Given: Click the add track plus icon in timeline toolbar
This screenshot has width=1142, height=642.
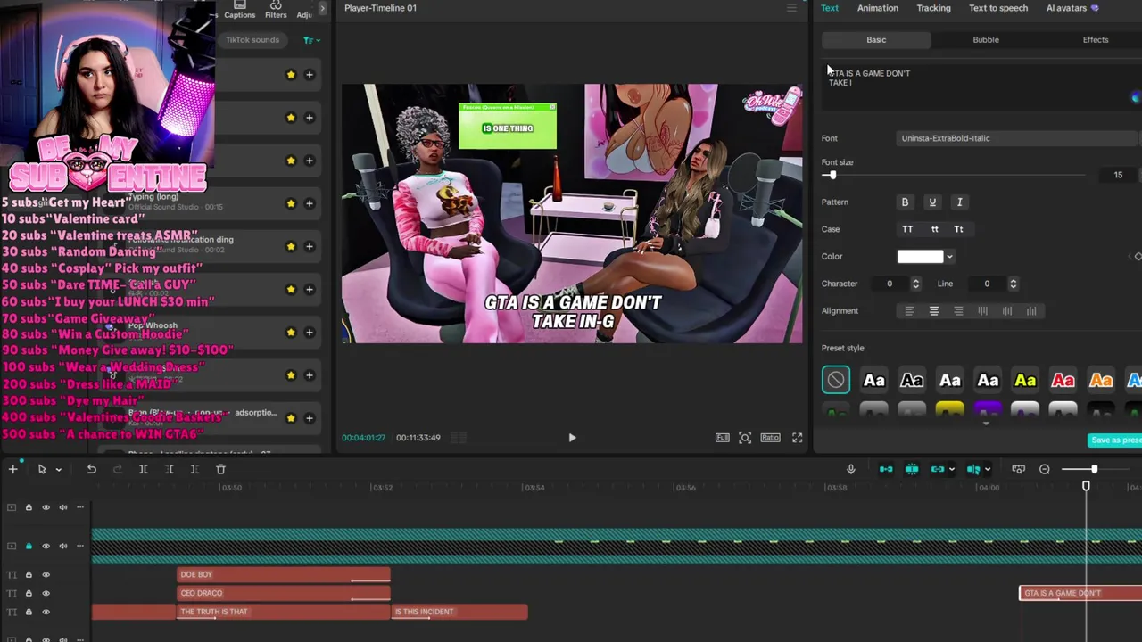Looking at the screenshot, I should click(13, 469).
